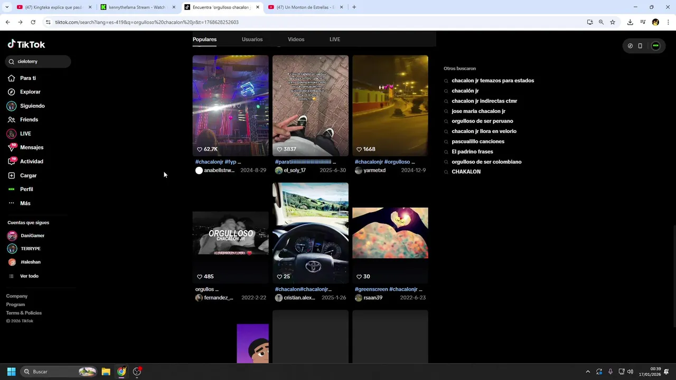
Task: Open yarmetxd user profile link
Action: (370, 170)
